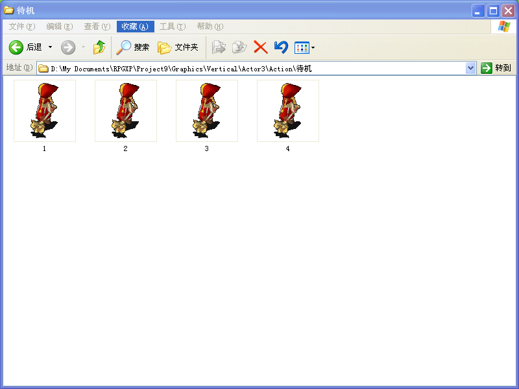Go up one folder level
This screenshot has height=389, width=519.
click(x=99, y=47)
